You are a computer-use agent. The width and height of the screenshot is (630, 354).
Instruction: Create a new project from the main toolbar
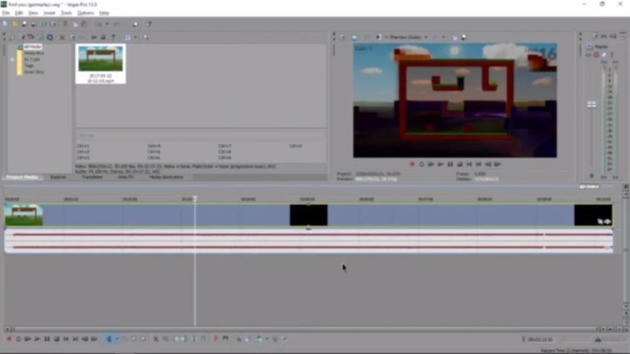pyautogui.click(x=6, y=25)
